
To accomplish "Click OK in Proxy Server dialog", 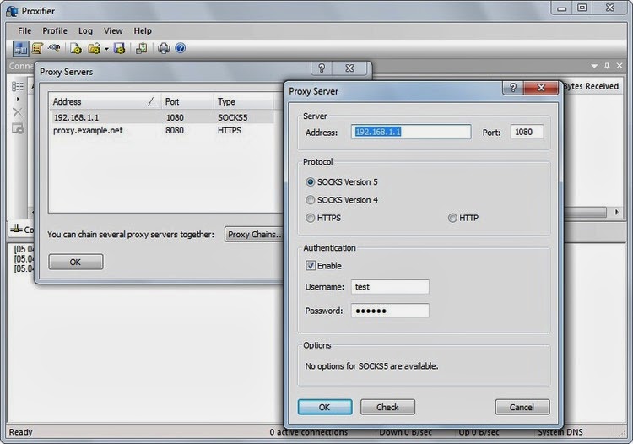I will (325, 407).
